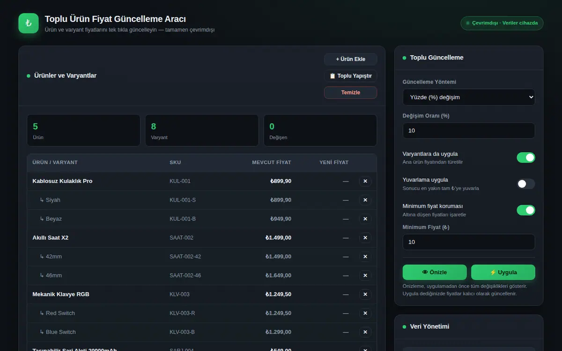Preview changes with the Önizle button
This screenshot has width=562, height=351.
[435, 272]
